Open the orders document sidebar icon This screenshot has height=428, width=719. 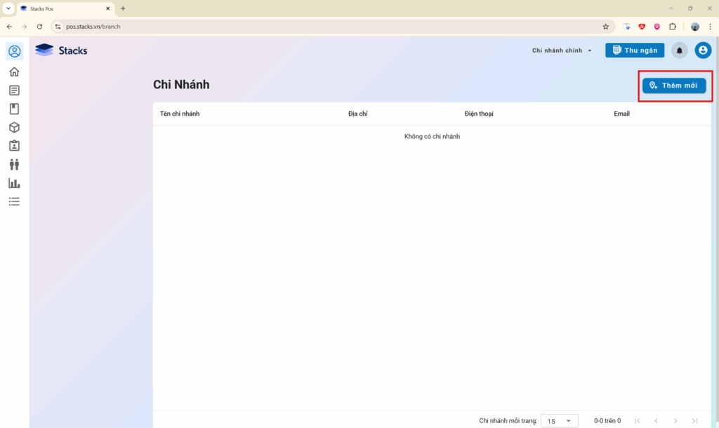tap(14, 91)
